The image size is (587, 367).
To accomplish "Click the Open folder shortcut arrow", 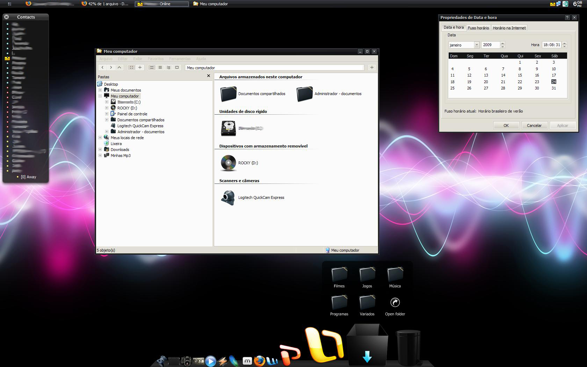I will (395, 303).
